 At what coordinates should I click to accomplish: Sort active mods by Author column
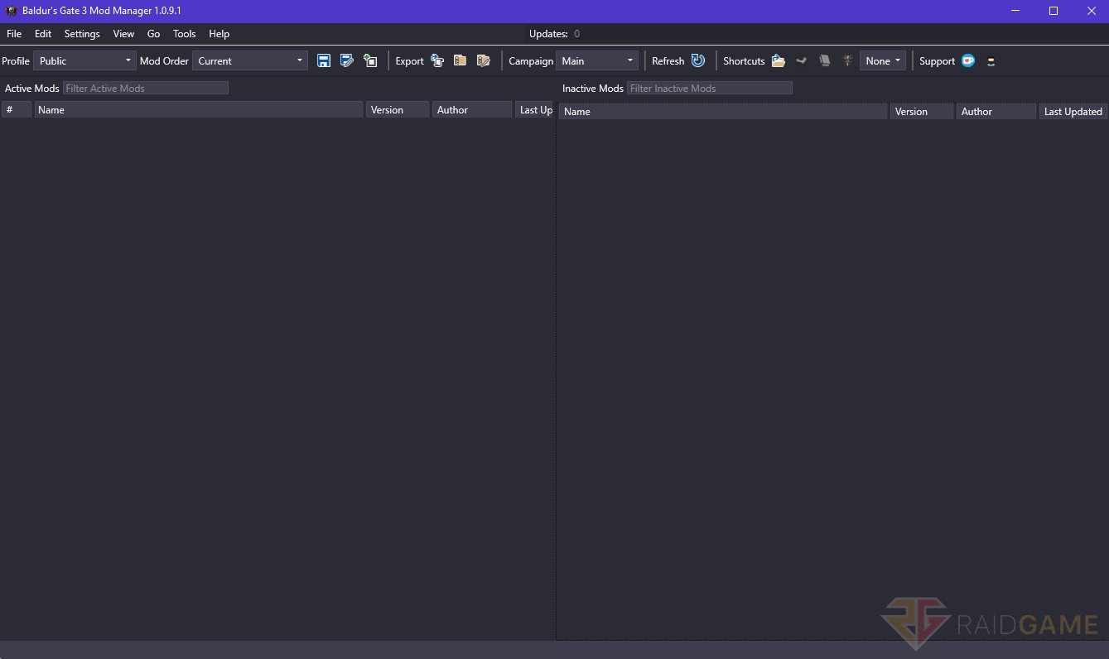point(472,109)
